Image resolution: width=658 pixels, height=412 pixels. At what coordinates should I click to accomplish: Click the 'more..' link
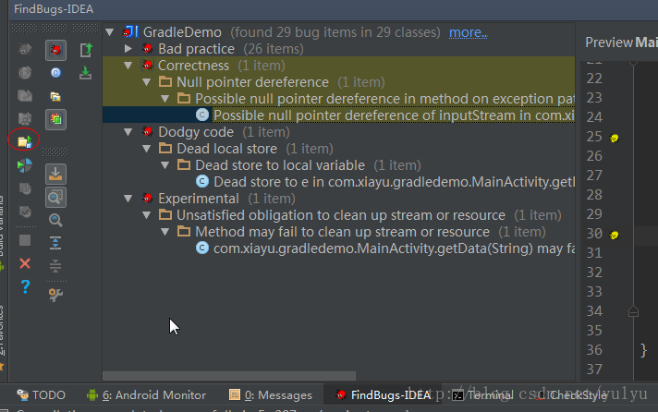point(469,32)
